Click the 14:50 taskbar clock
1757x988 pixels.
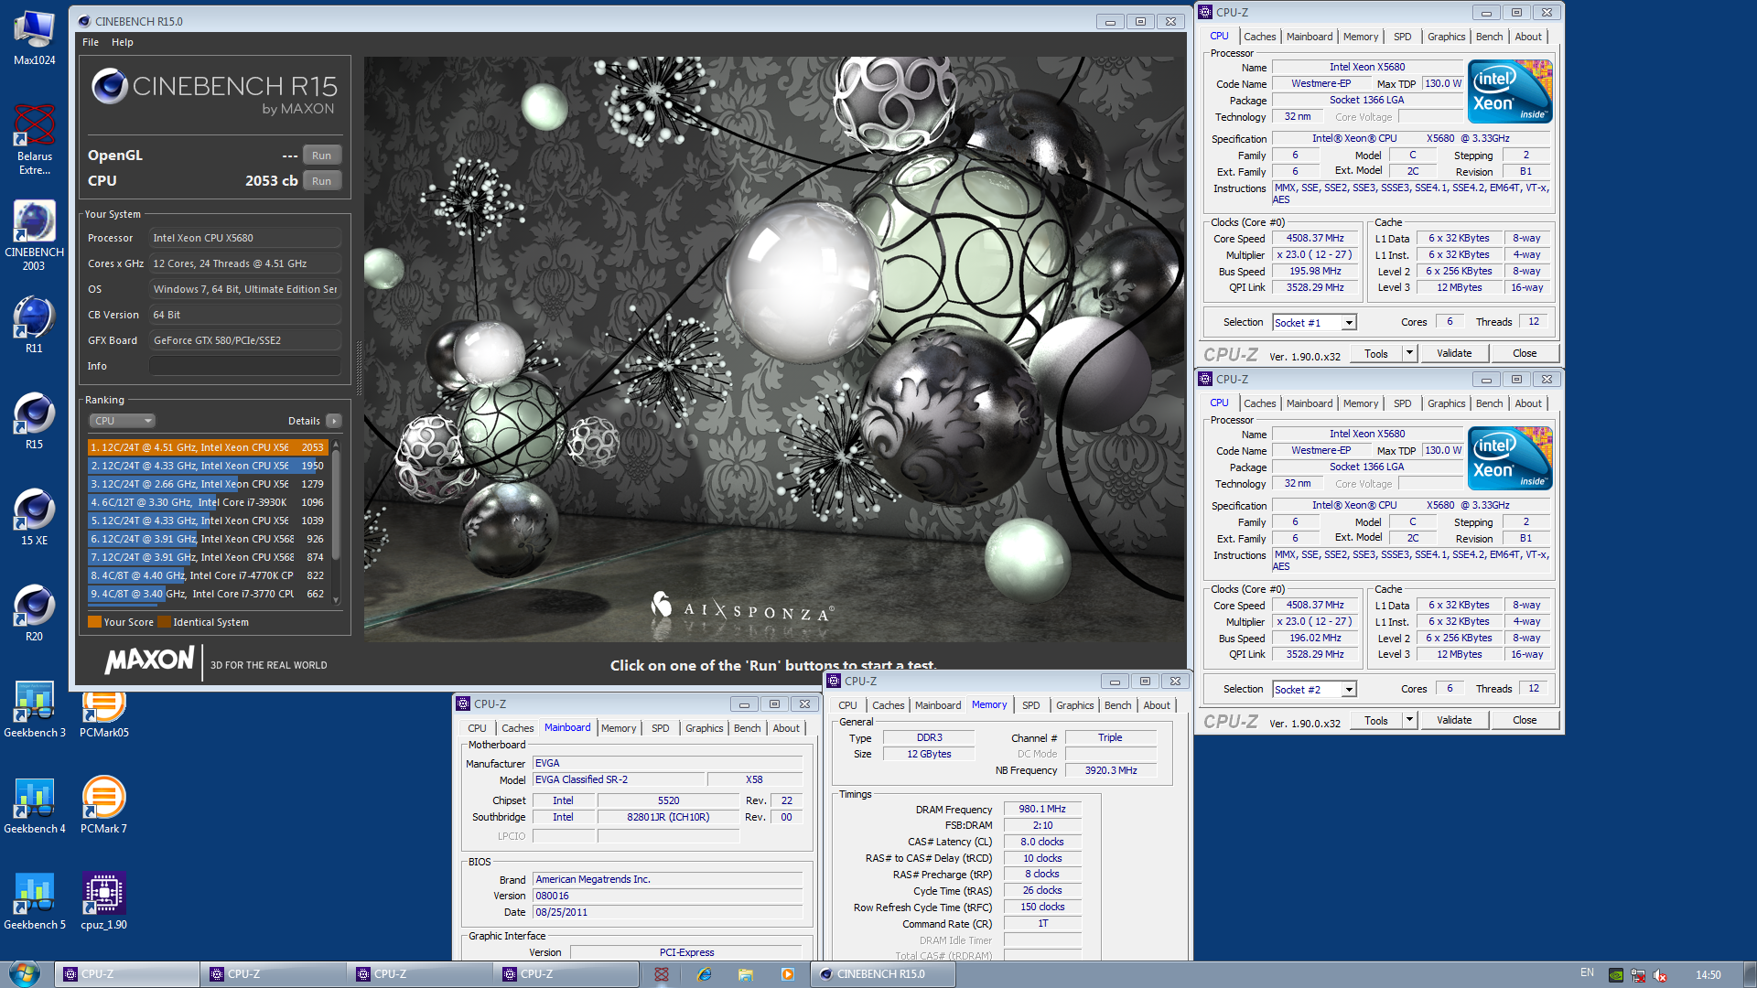[1708, 975]
